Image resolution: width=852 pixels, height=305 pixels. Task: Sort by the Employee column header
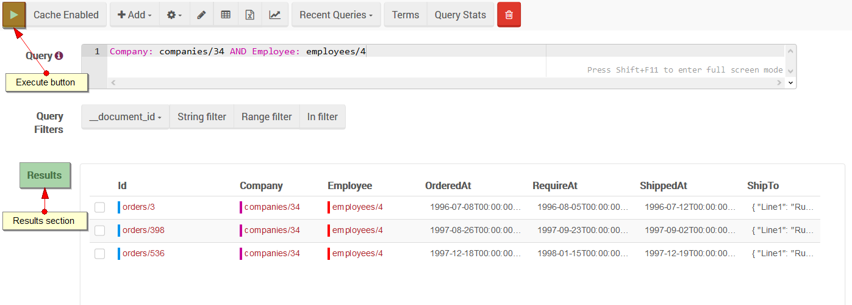pyautogui.click(x=349, y=186)
